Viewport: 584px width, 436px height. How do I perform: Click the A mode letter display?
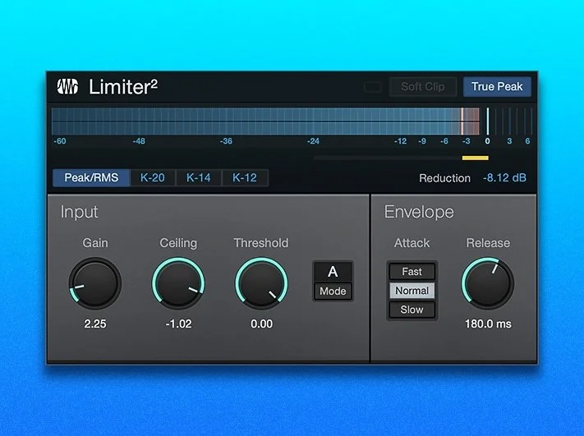coord(333,272)
